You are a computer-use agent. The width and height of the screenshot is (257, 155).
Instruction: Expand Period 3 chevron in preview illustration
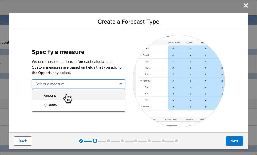(141, 106)
